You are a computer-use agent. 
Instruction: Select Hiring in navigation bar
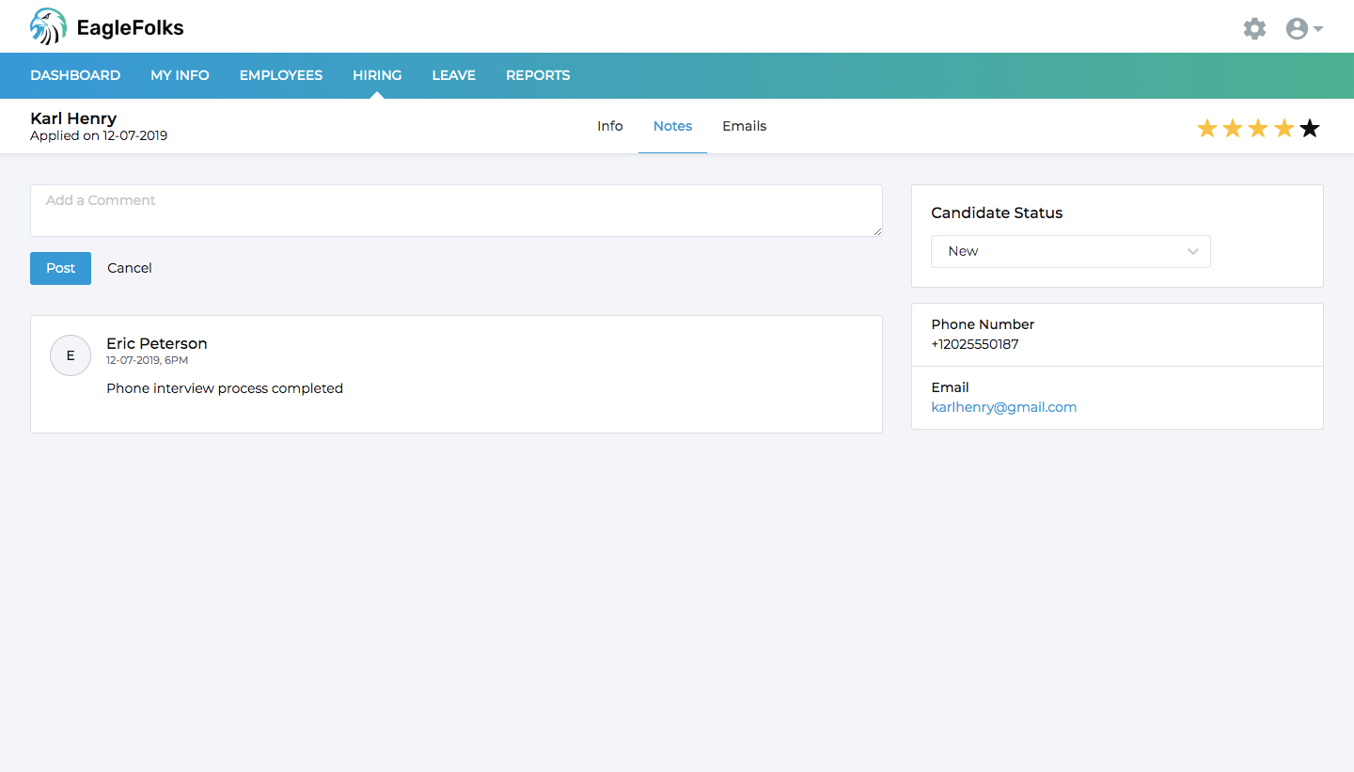click(x=377, y=75)
